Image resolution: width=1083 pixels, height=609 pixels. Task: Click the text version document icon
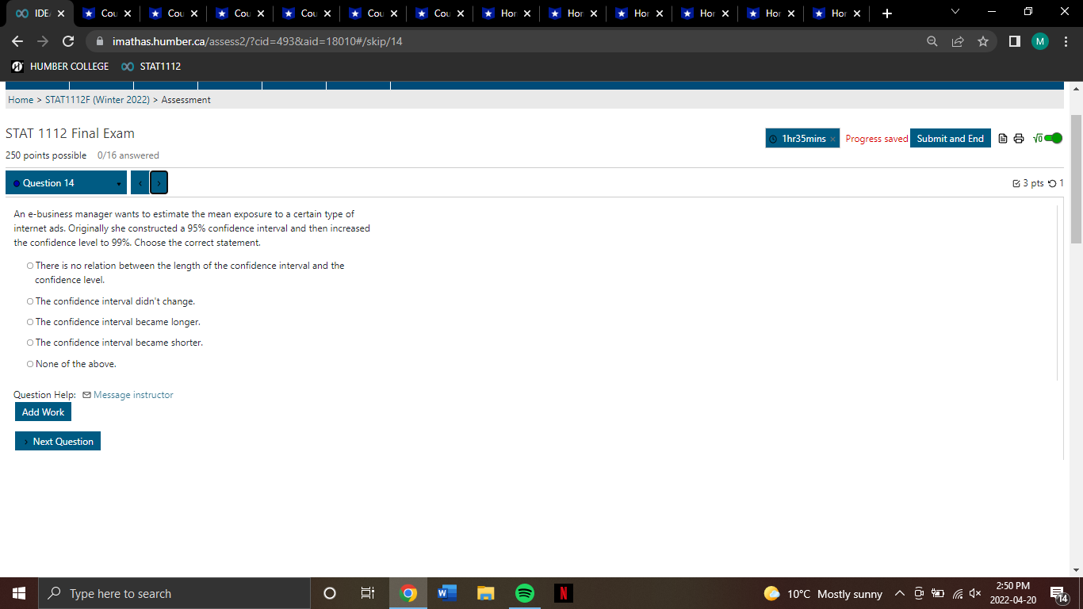point(1001,138)
